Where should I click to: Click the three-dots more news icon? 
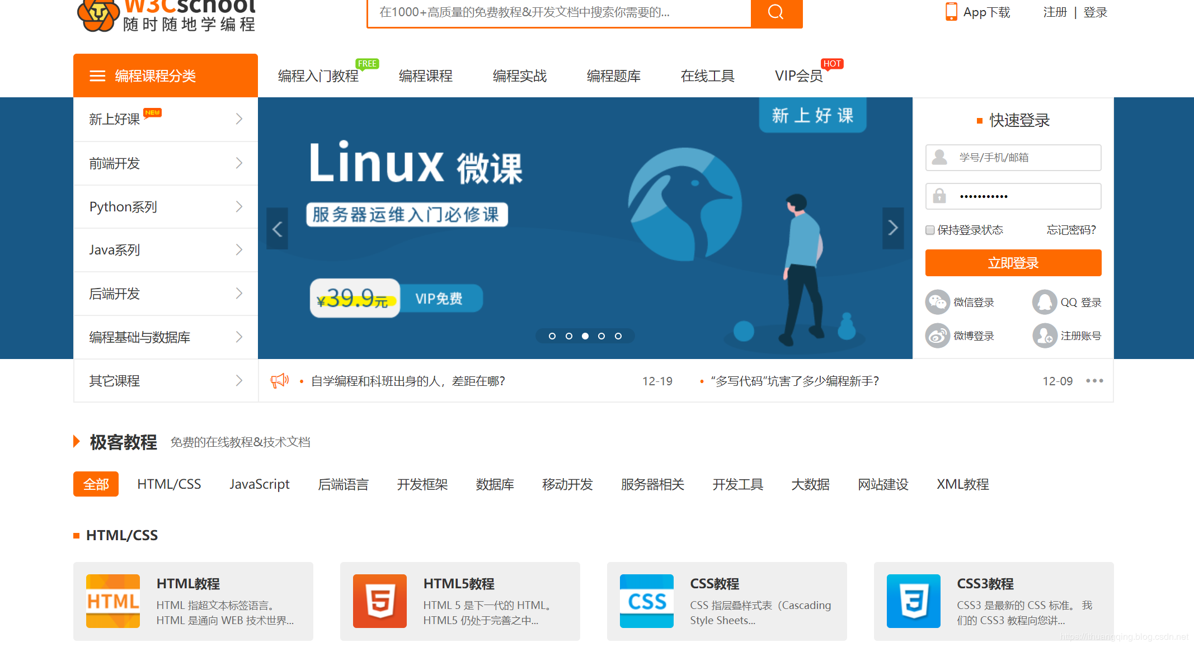1094,381
